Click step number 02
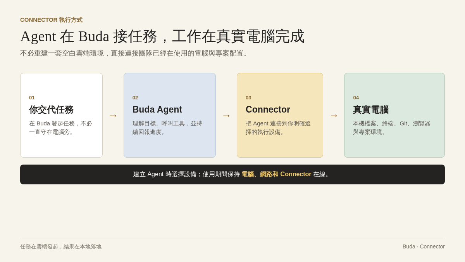The image size is (465, 262). point(135,98)
